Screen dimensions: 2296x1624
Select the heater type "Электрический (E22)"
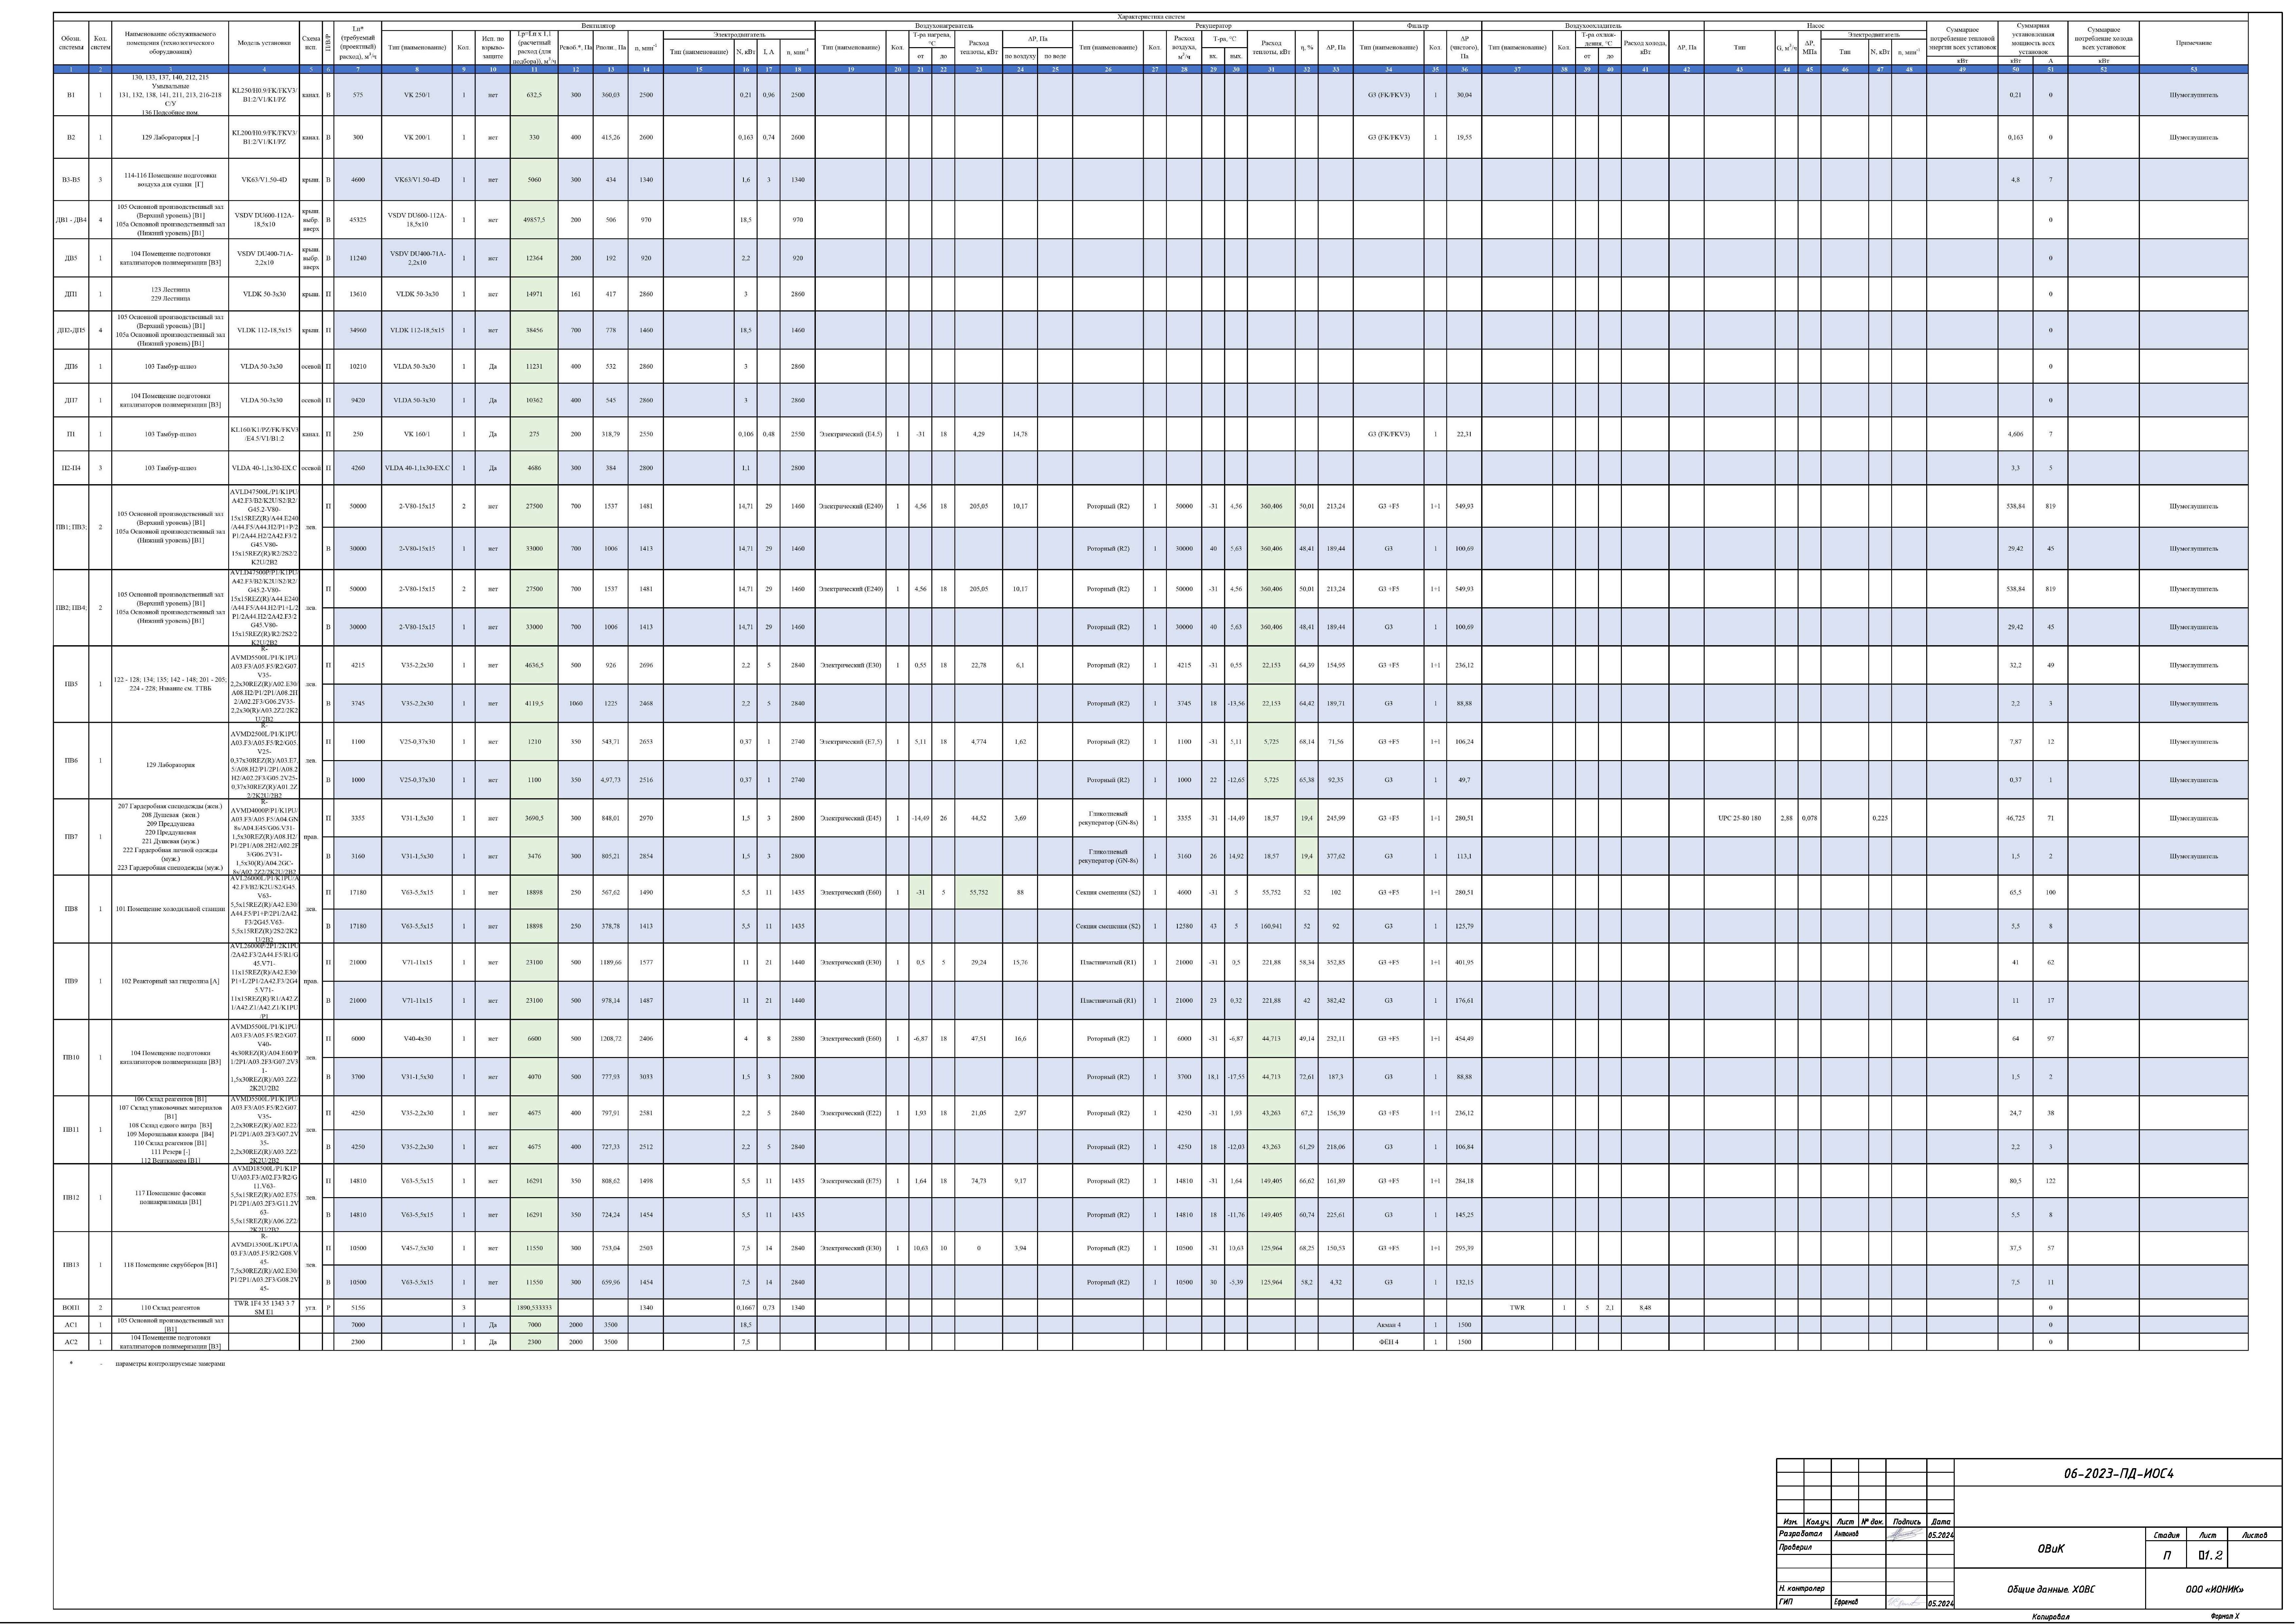(x=850, y=1113)
